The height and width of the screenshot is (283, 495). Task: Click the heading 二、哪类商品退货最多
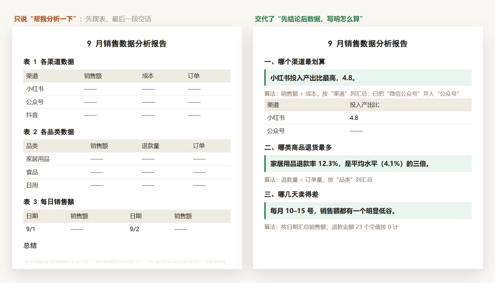[298, 148]
